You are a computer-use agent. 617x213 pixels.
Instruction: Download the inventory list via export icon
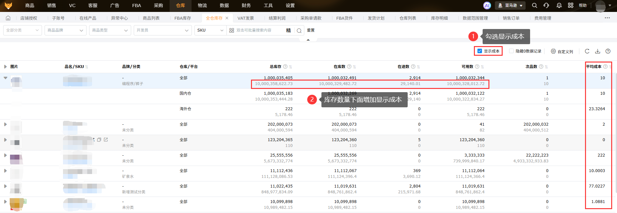[598, 51]
